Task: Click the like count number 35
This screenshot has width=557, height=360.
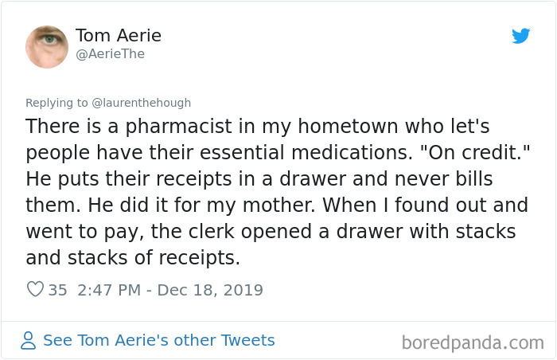Action: 57,290
